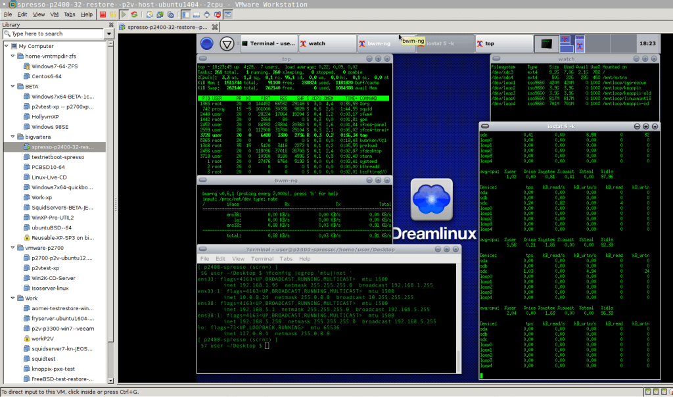Click the second VMware status bar device icon
673x397 pixels.
657,392
